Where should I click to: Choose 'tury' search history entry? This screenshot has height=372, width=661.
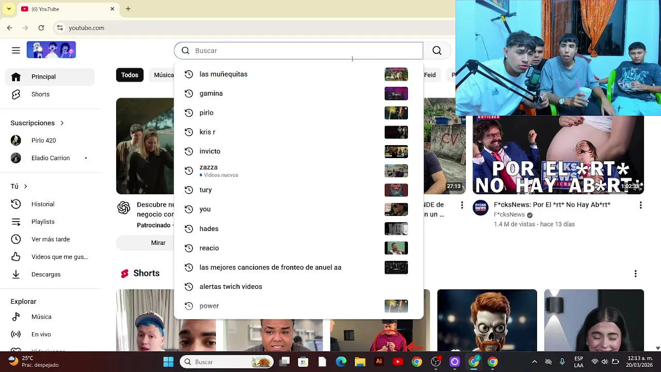pos(298,190)
